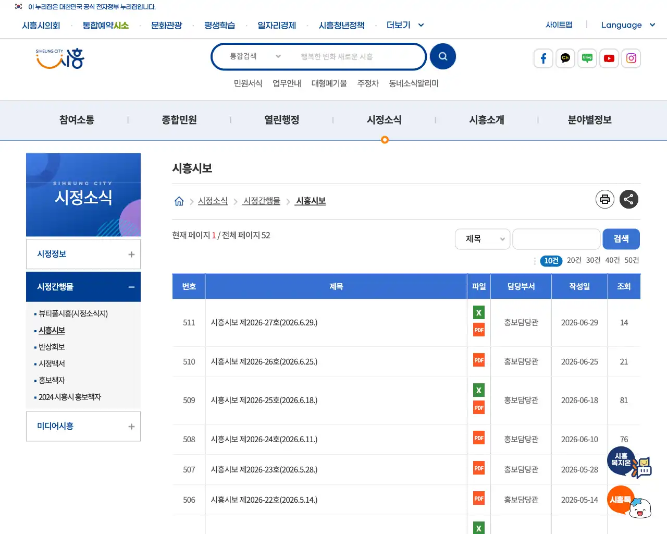Click the blue 검색 button

point(621,239)
